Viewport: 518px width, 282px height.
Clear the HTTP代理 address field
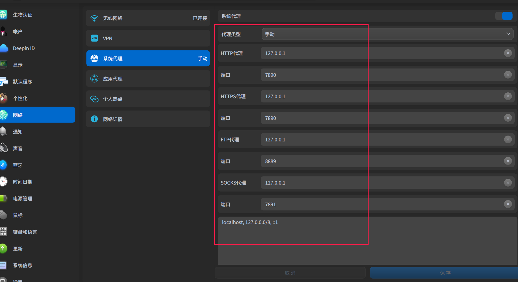[x=508, y=53]
